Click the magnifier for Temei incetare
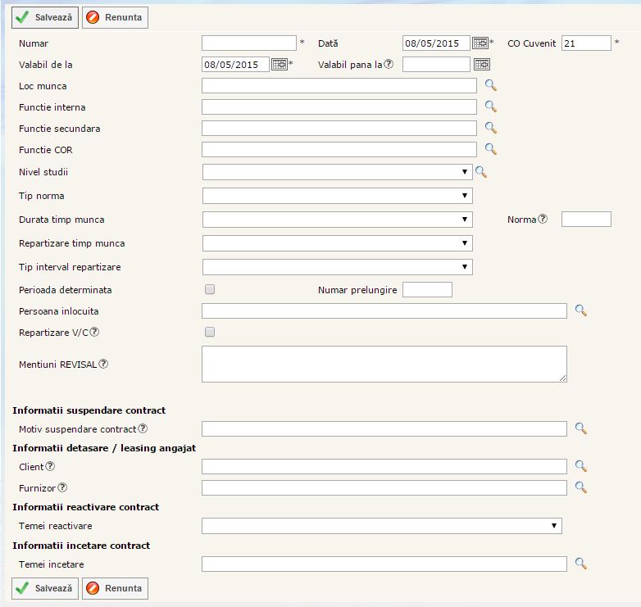 click(x=581, y=564)
